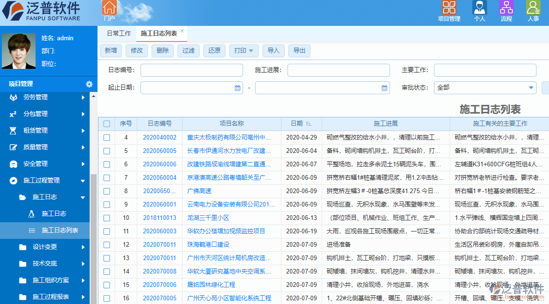The width and height of the screenshot is (549, 304).
Task: Select the checkbox for 龙湖三千里小区 row
Action: tap(107, 218)
